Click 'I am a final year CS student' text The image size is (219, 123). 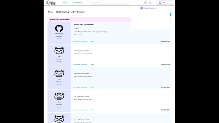[x=90, y=32]
